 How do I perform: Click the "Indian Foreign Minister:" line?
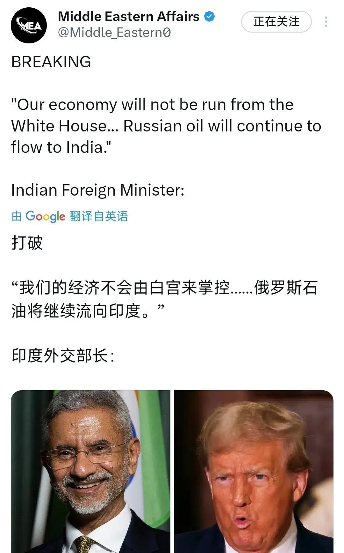[x=98, y=190]
